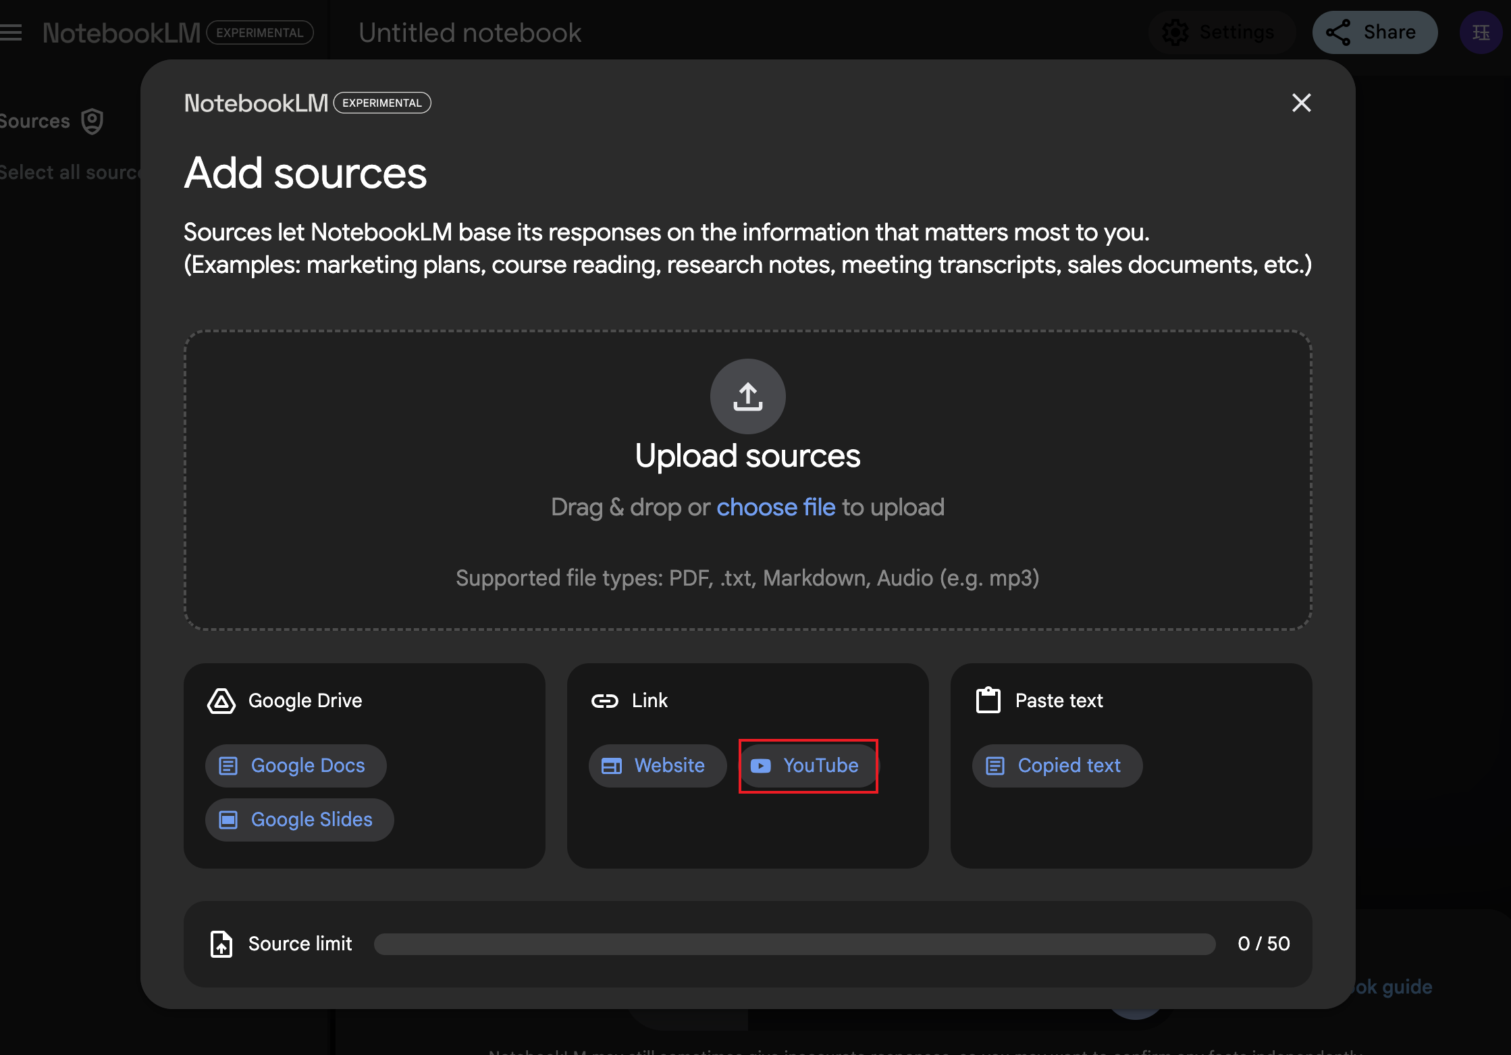Click the 'Upload sources' heading text
The width and height of the screenshot is (1511, 1055).
pos(747,456)
